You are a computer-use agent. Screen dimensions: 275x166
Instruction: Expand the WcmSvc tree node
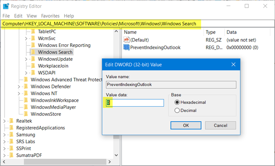26,39
